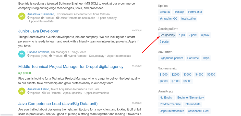The height and width of the screenshot is (116, 241).
Task: Filter by '5 років' experience
Action: pyautogui.click(x=164, y=42)
